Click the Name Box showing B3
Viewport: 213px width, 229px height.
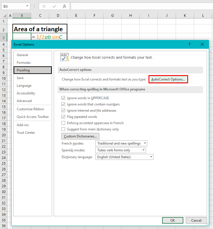coord(13,6)
